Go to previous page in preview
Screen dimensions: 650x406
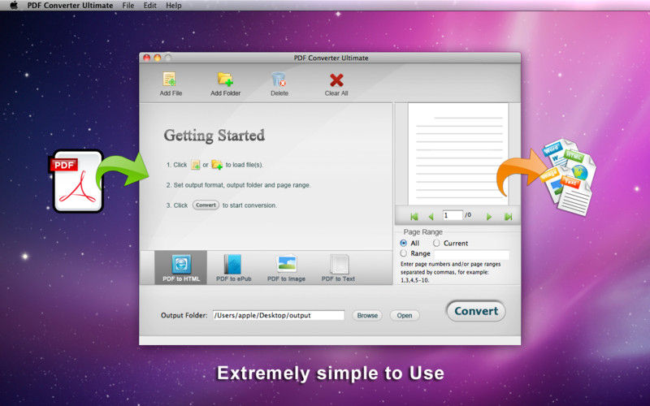(x=431, y=216)
